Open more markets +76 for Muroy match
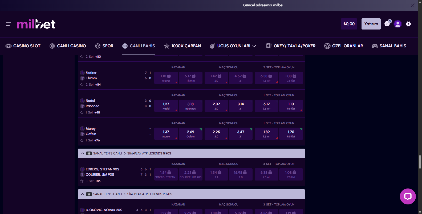Image resolution: width=422 pixels, height=214 pixels. (x=97, y=140)
